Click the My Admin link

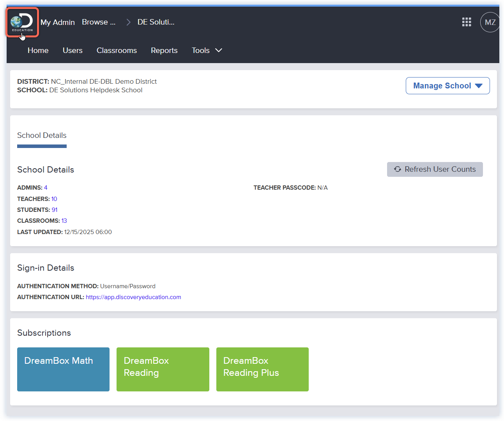tap(58, 22)
